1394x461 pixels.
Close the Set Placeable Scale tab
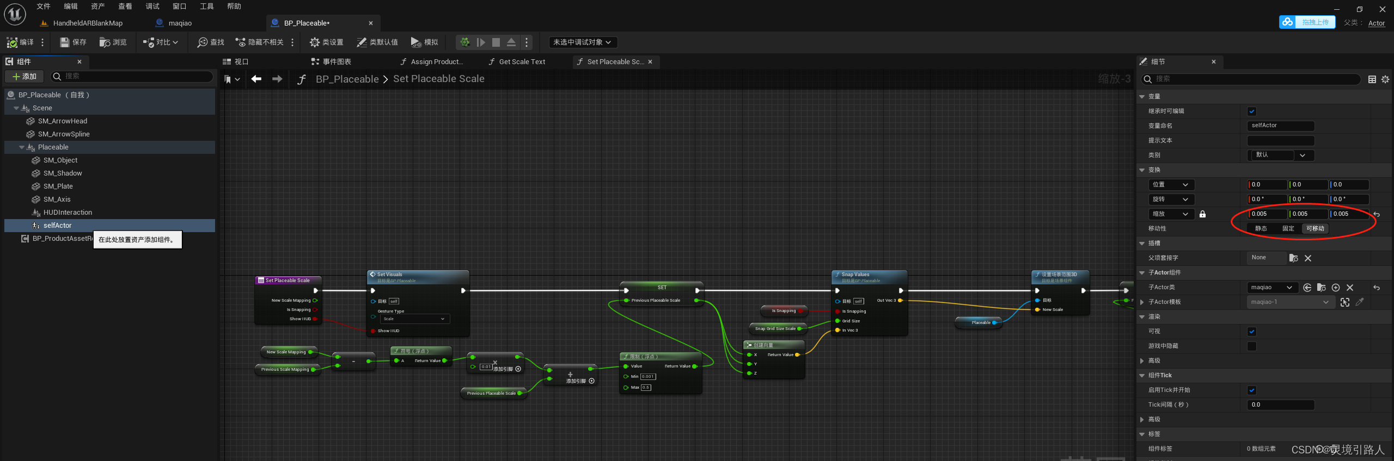[x=650, y=62]
